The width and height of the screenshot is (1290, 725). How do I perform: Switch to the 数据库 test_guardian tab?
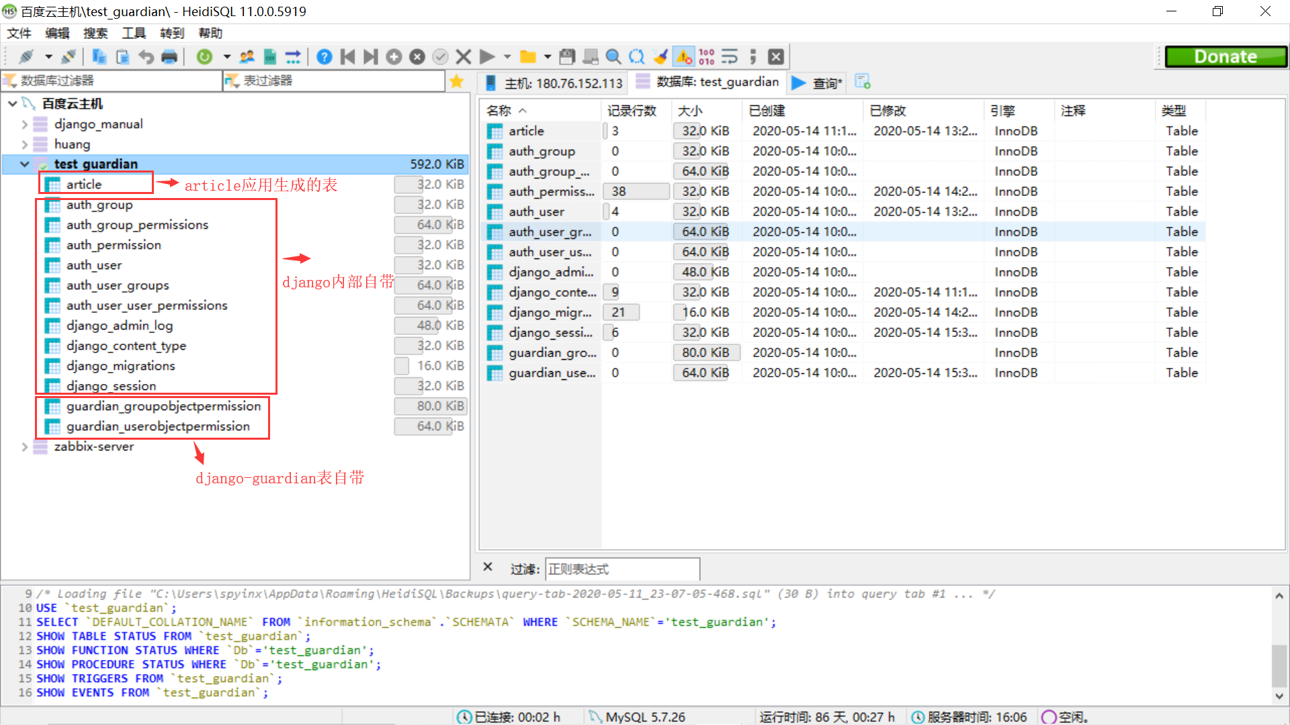[707, 82]
